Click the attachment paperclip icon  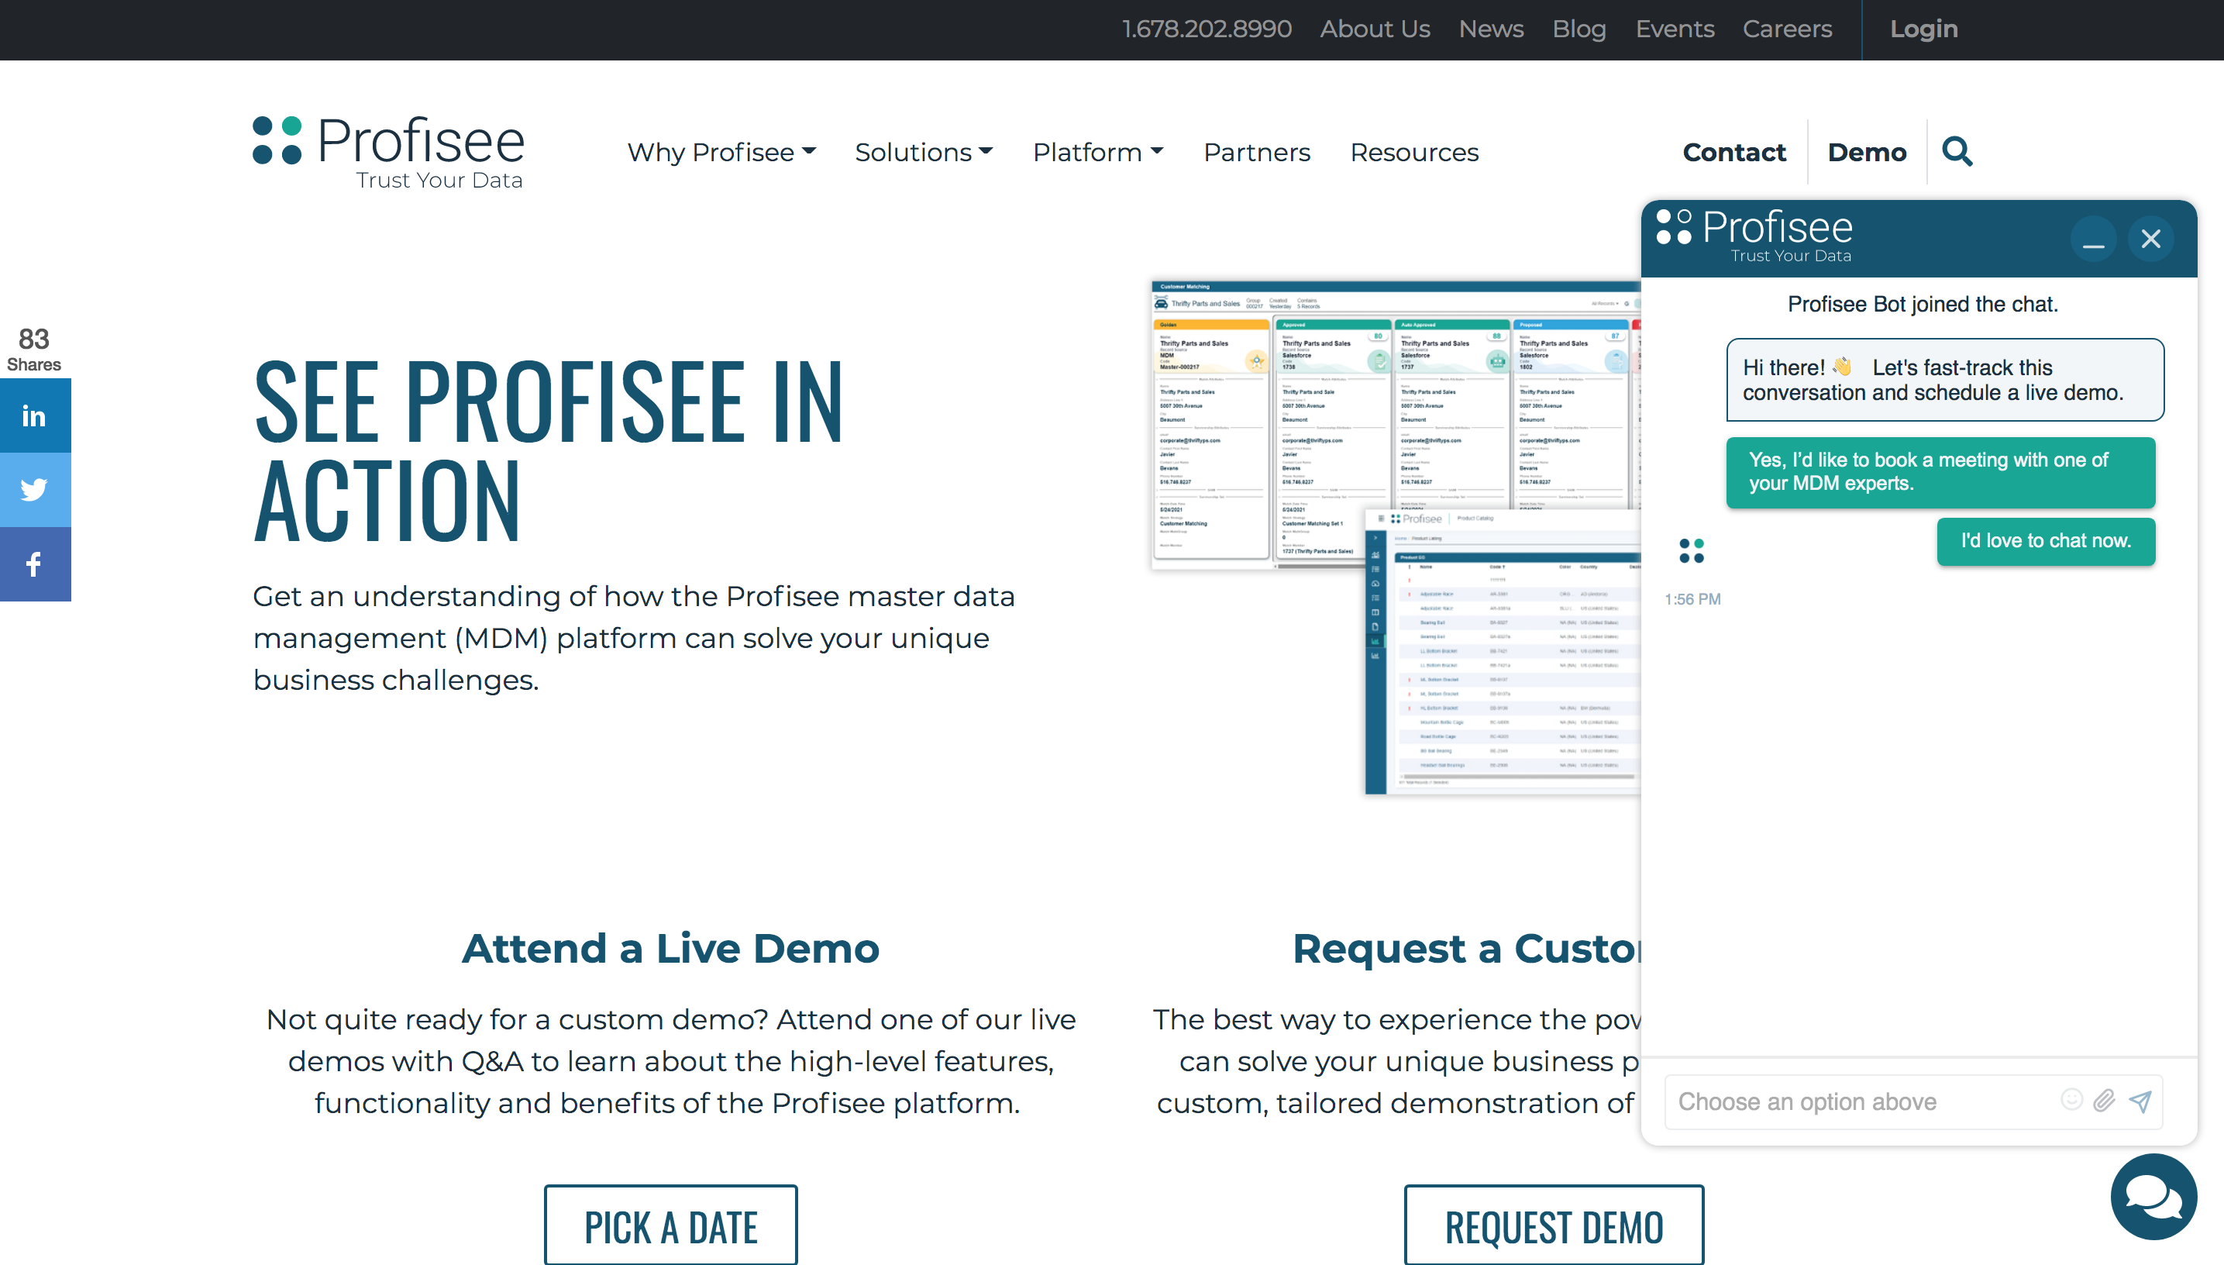2103,1101
